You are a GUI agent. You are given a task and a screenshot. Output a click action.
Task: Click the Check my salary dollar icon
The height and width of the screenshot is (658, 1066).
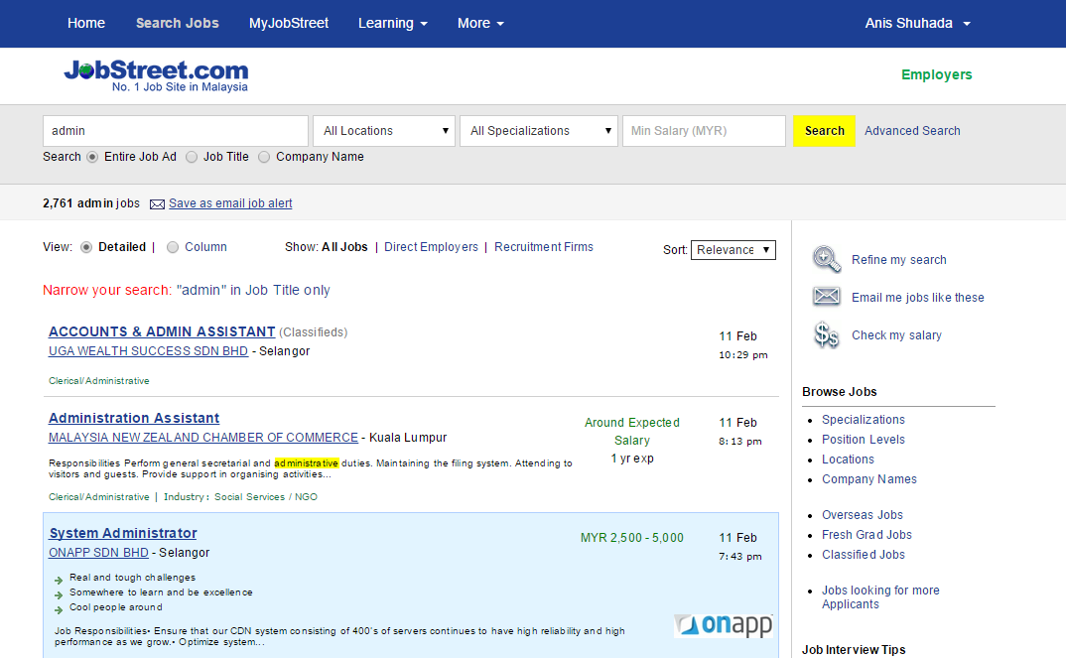click(x=826, y=334)
